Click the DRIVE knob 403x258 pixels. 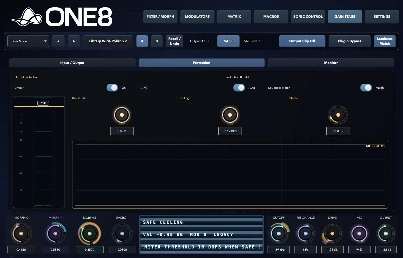coord(332,234)
